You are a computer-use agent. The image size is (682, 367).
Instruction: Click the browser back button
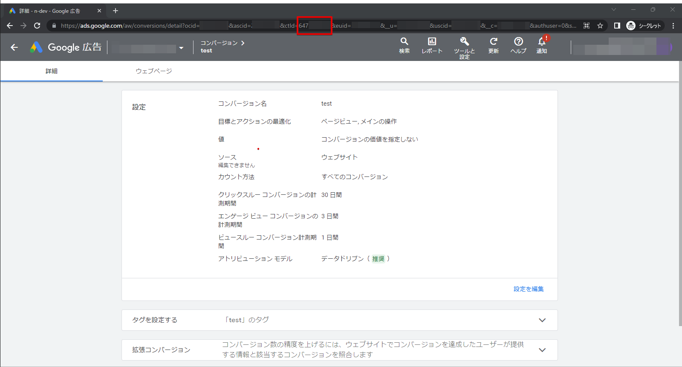10,26
